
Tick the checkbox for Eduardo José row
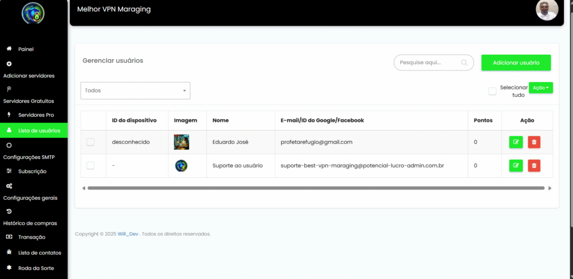pos(91,142)
